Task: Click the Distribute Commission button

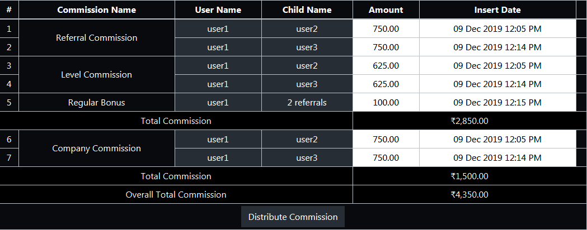Action: pyautogui.click(x=293, y=217)
